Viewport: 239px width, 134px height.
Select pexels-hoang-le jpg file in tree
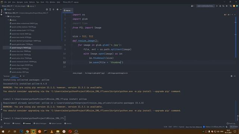tap(21, 48)
